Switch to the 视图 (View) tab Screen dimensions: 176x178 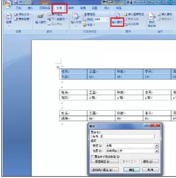click(95, 8)
